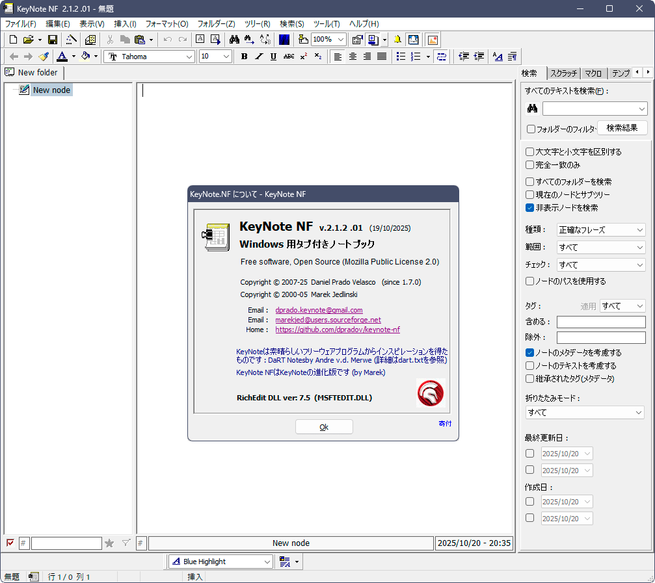Toggle Underline formatting
The image size is (655, 583).
[273, 57]
